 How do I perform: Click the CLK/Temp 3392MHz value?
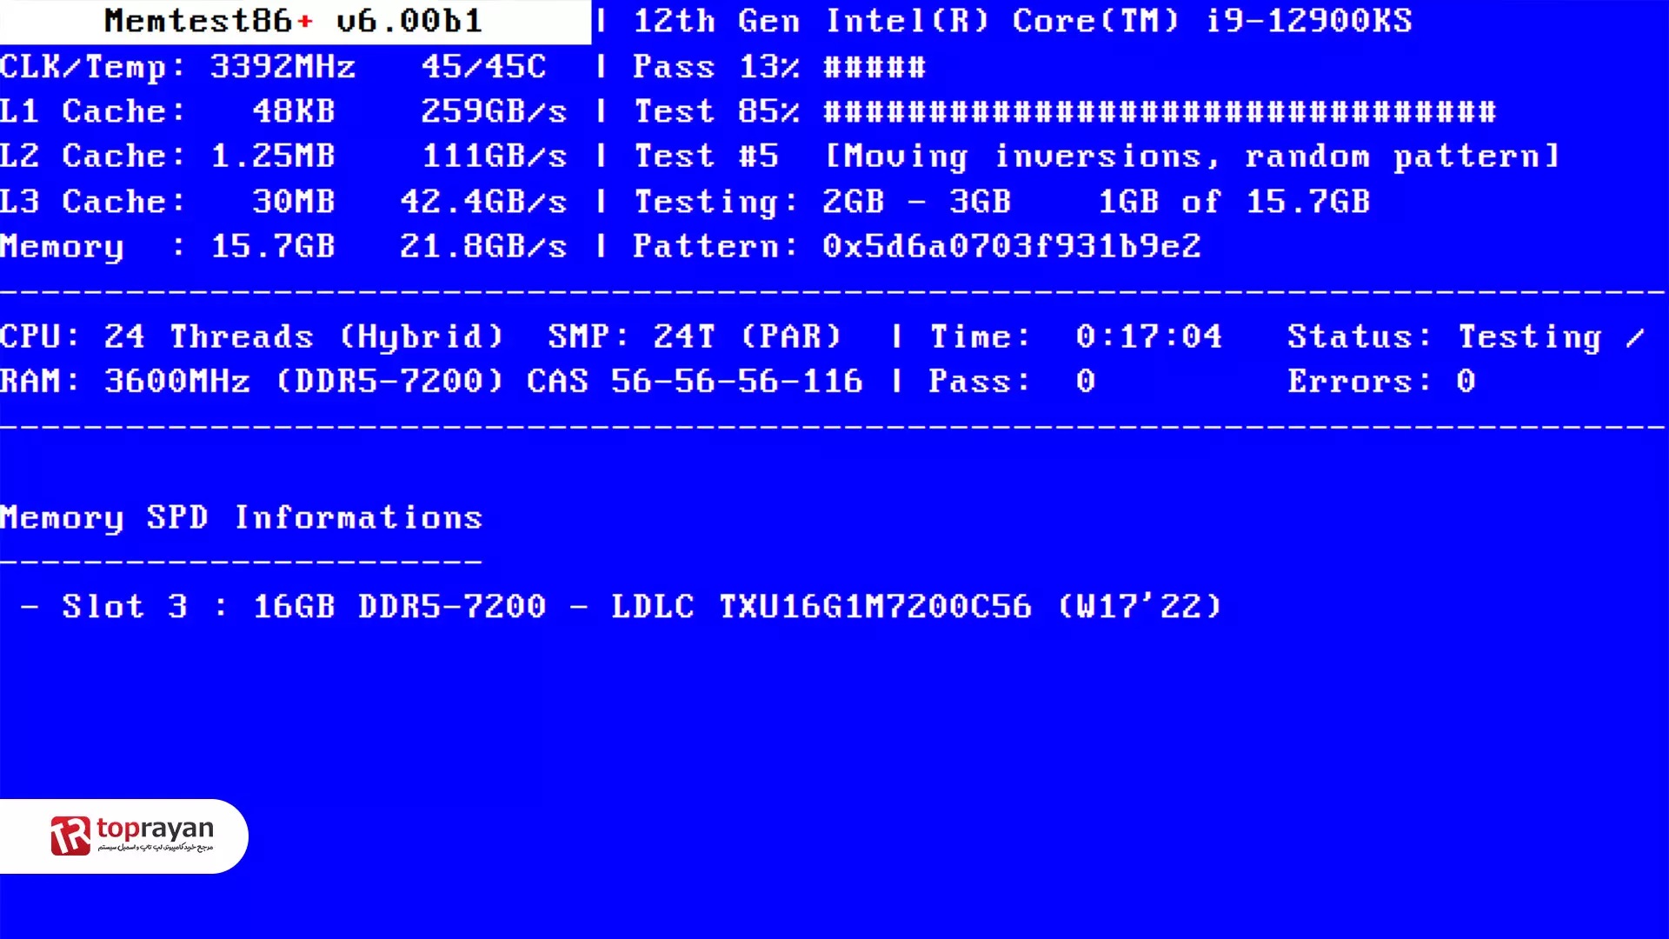(x=283, y=67)
